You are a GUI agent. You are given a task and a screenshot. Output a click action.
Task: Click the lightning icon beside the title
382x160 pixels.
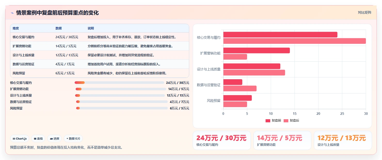pos(12,13)
